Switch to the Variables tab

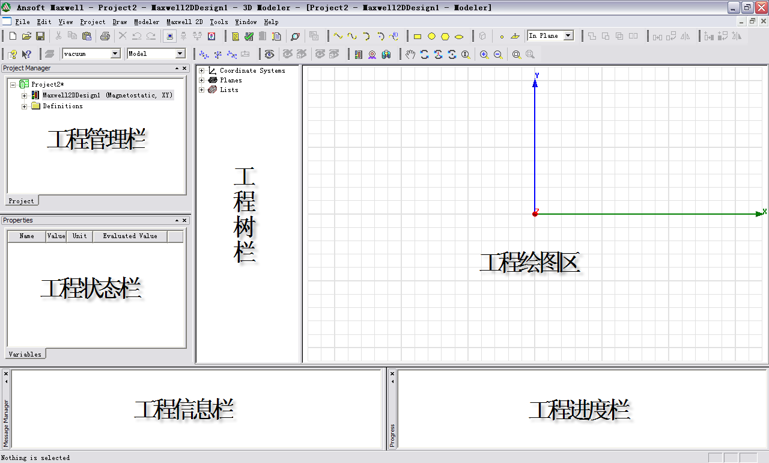(x=25, y=354)
